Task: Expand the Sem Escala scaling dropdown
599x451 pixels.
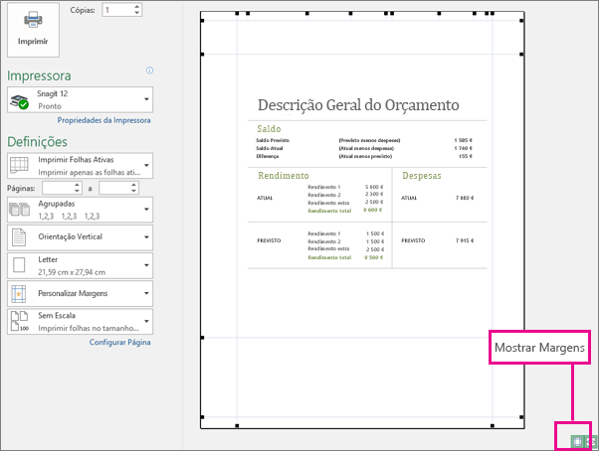Action: [80, 322]
